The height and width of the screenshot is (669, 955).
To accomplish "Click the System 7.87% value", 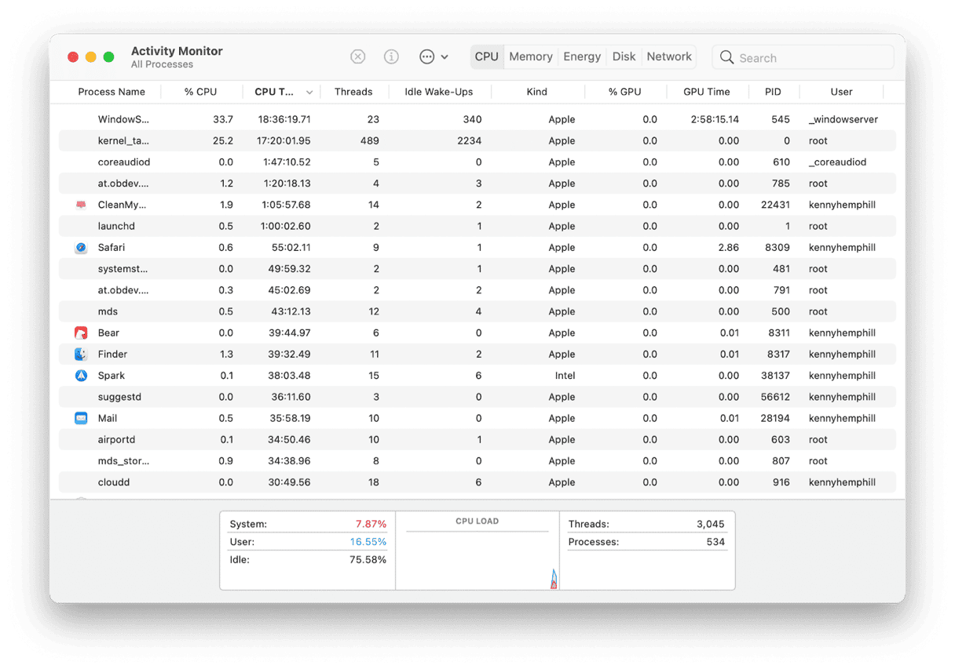I will (371, 524).
